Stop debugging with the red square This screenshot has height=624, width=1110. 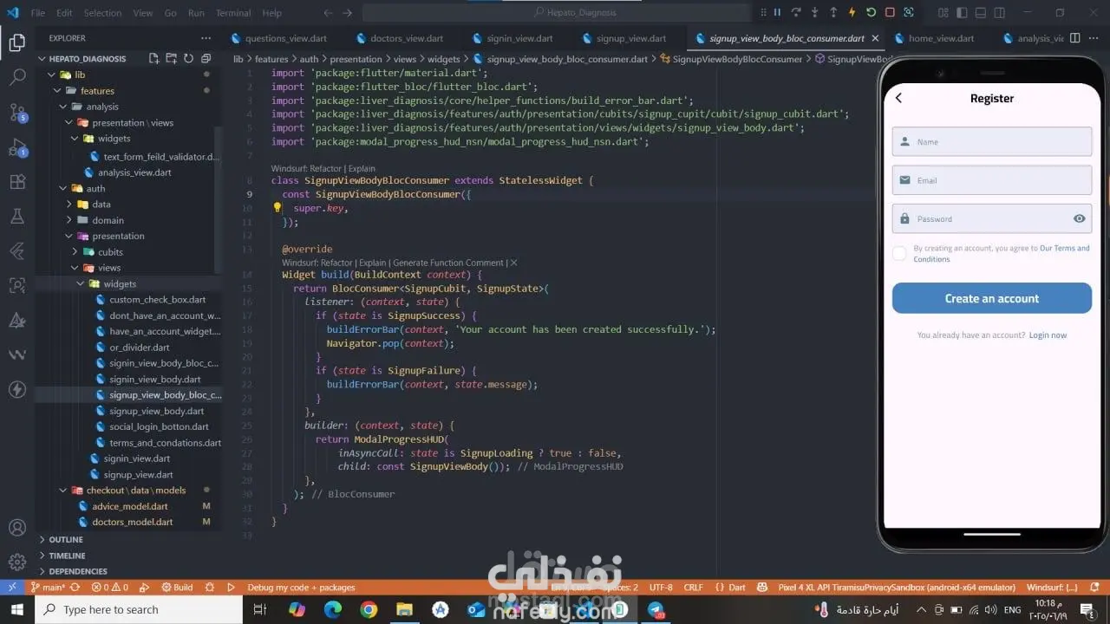tap(890, 12)
